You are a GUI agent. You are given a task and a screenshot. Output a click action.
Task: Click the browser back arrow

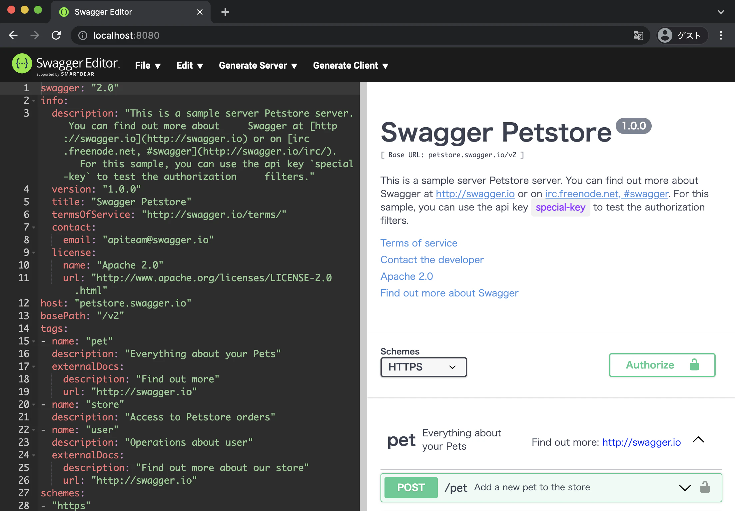point(13,35)
